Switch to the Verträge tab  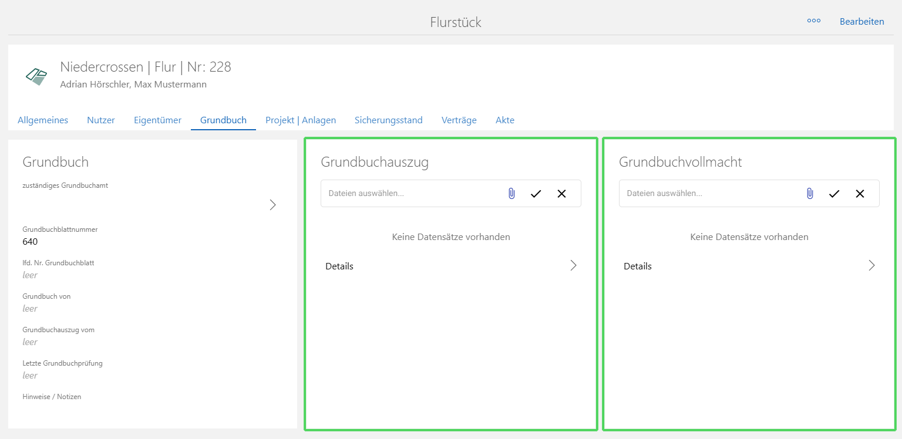(459, 120)
